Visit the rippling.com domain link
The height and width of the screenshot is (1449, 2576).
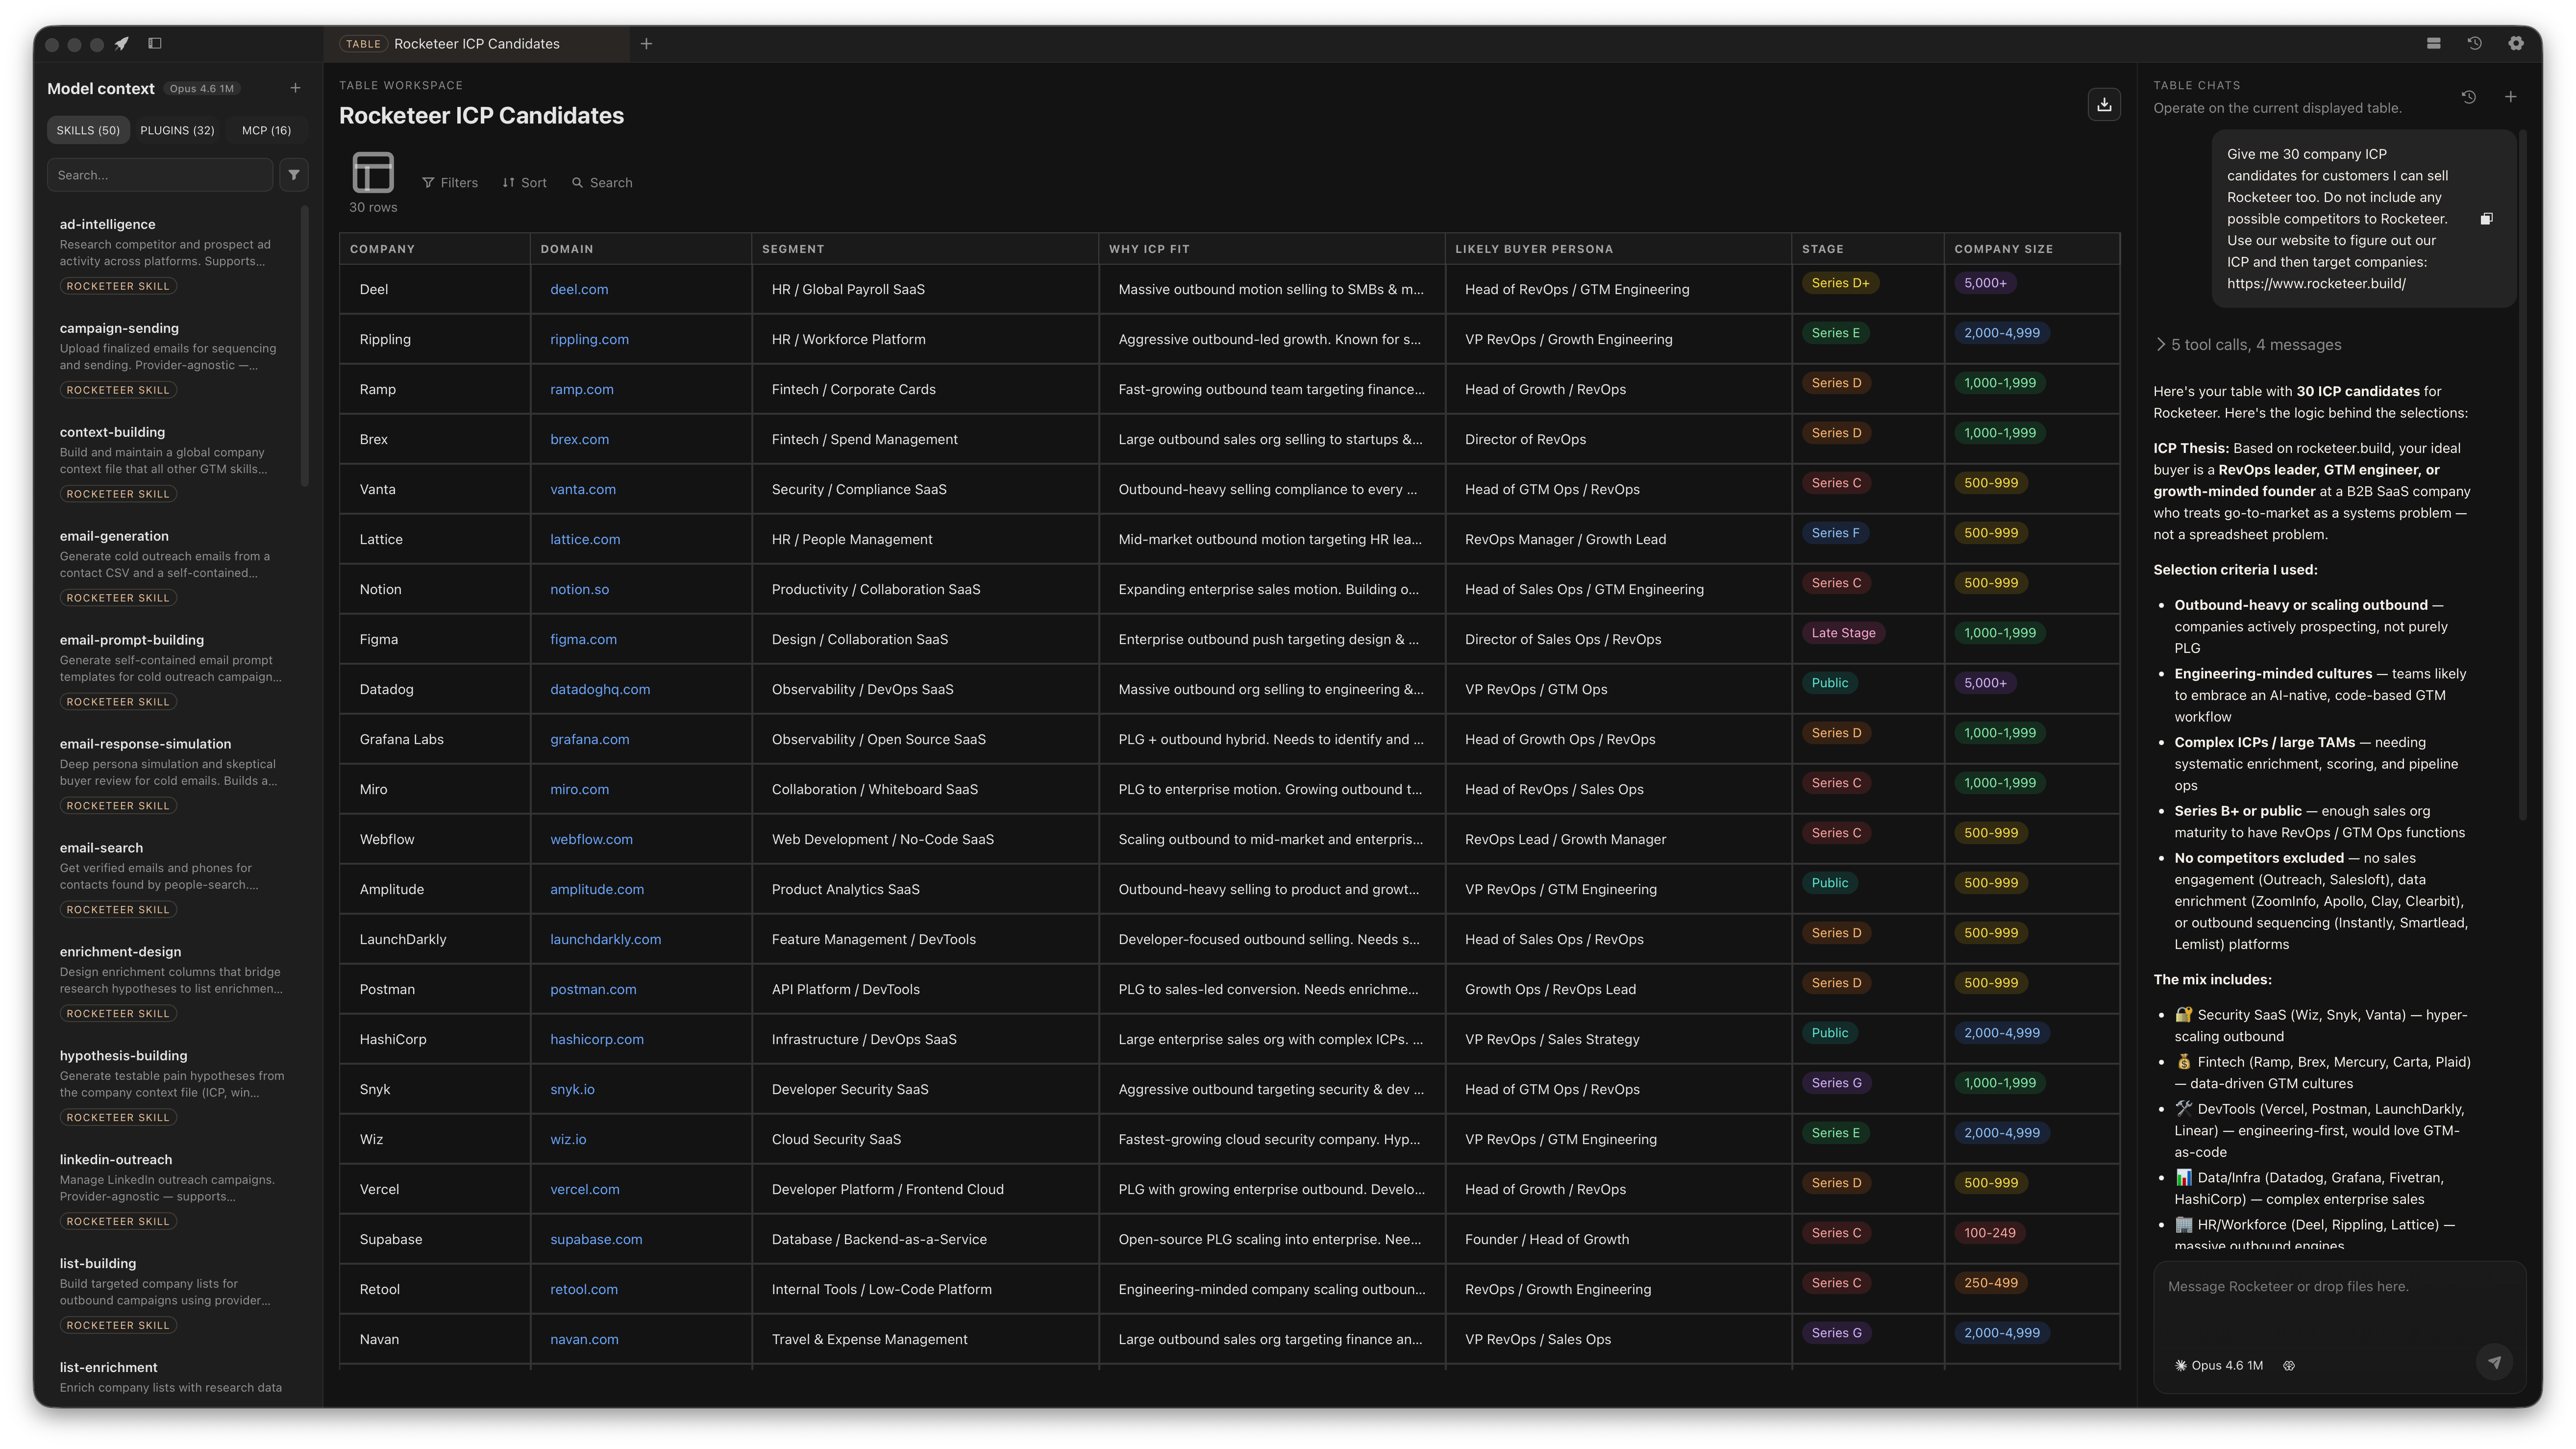coord(589,339)
